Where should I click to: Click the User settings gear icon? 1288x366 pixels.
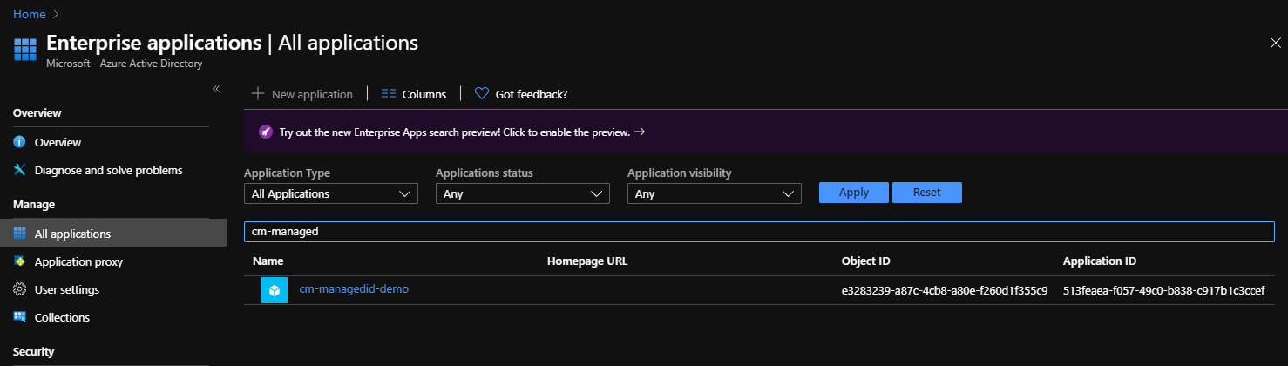(19, 289)
